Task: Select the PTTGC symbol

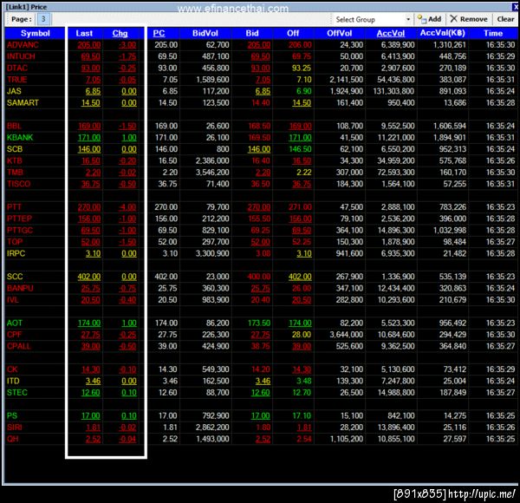Action: (20, 231)
